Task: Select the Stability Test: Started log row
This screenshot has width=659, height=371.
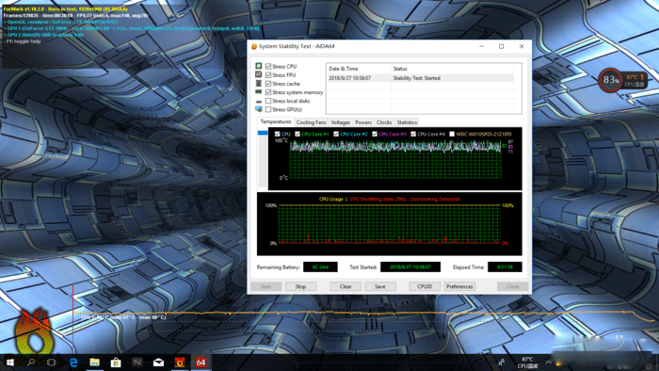Action: (420, 78)
